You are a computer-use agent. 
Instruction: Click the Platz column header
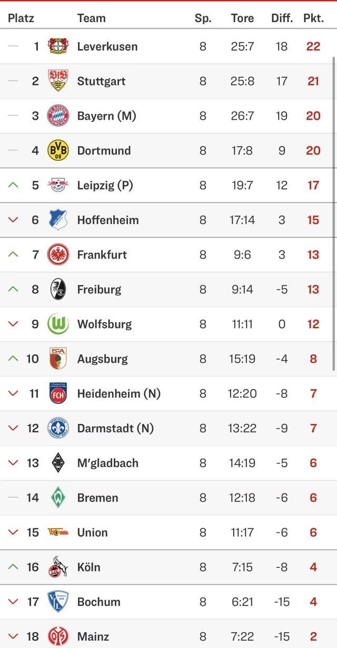[x=21, y=18]
